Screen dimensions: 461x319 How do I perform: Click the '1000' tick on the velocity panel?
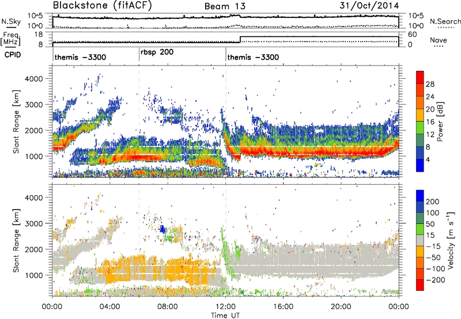34,275
